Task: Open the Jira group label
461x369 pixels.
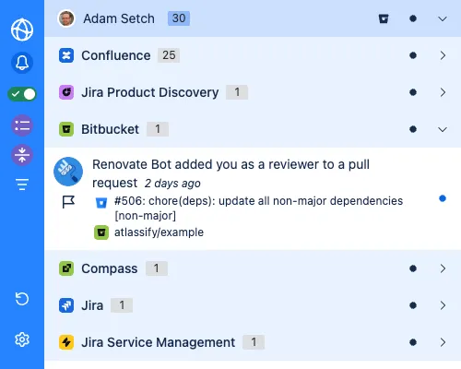Action: tap(92, 305)
